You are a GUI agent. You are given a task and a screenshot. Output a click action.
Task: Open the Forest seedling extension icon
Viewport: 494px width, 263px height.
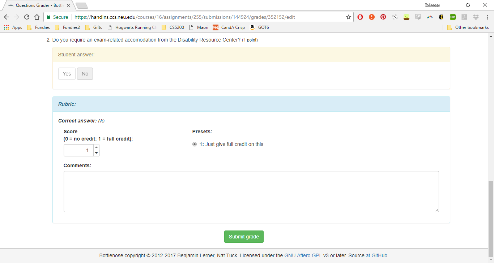pyautogui.click(x=406, y=17)
